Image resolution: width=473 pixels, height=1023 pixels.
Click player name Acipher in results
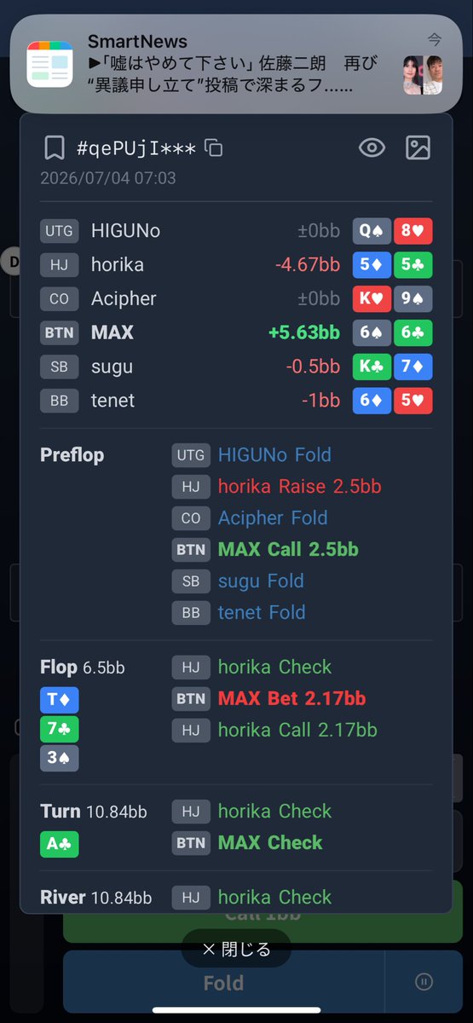pos(124,299)
